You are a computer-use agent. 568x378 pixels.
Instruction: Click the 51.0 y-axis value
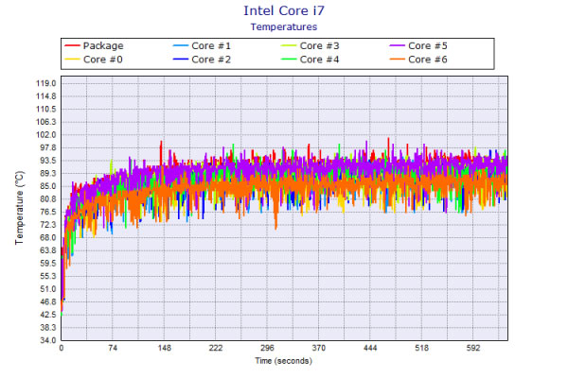46,289
